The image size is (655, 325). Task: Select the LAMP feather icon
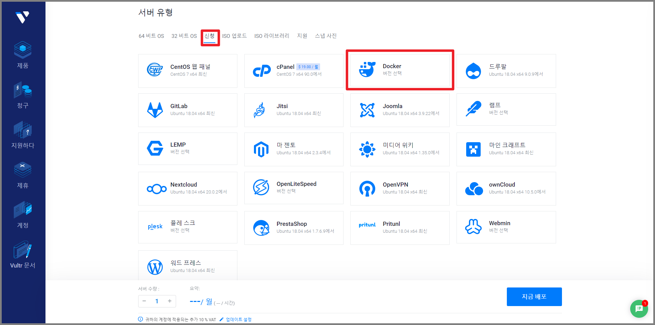click(473, 108)
